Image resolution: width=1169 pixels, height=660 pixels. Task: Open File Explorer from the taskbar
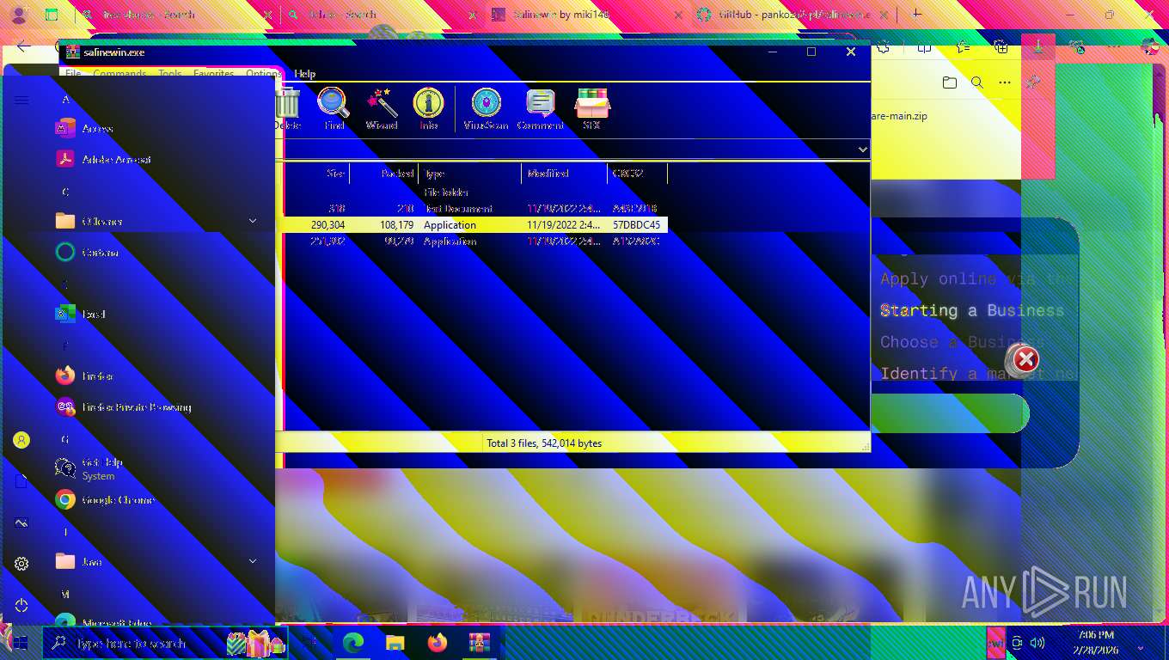[x=395, y=643]
